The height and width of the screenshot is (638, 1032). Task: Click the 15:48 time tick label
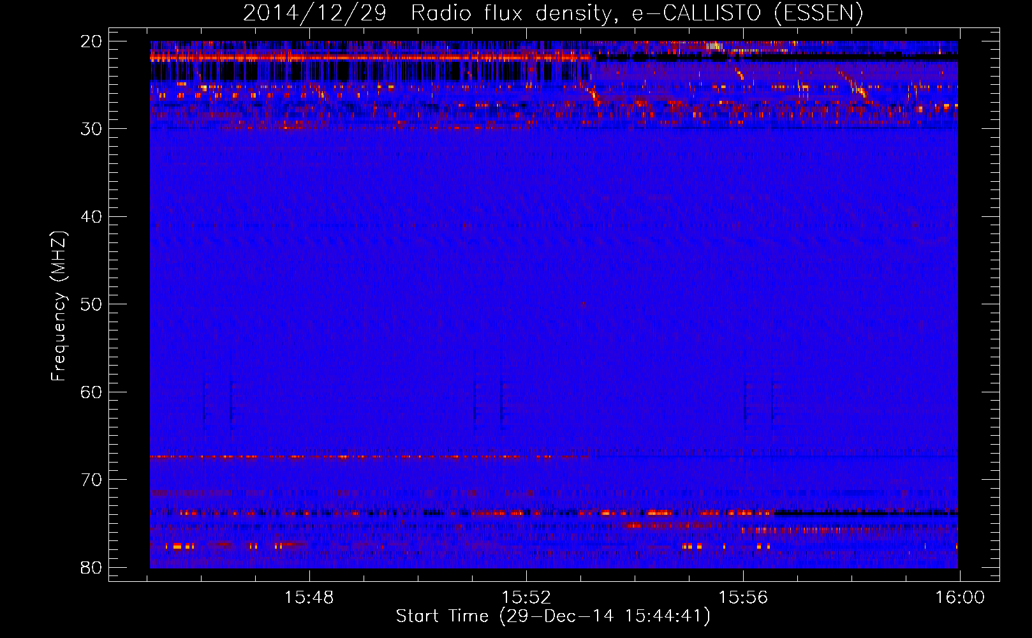pyautogui.click(x=309, y=598)
